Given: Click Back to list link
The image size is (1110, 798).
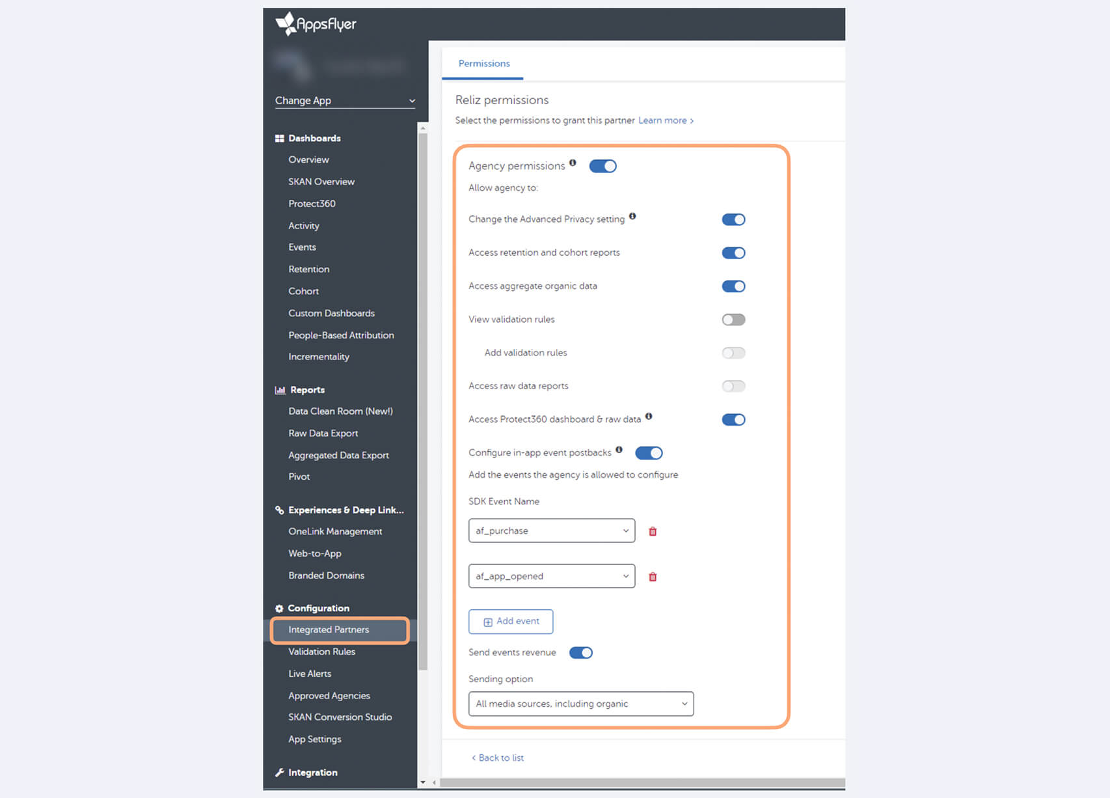Looking at the screenshot, I should click(x=498, y=758).
